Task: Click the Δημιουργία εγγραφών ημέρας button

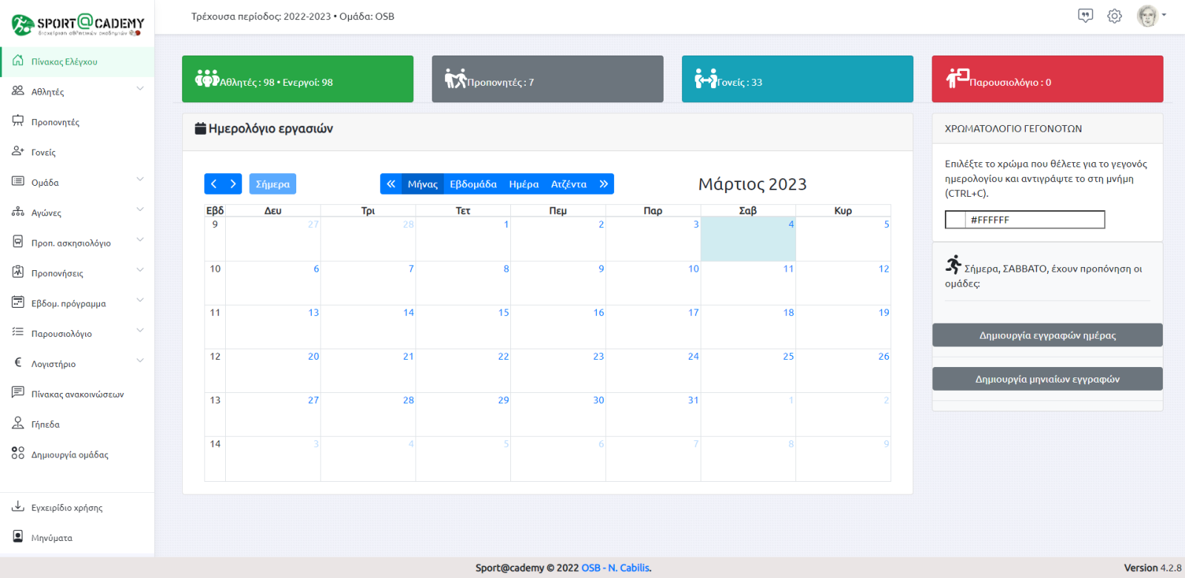Action: click(1047, 335)
